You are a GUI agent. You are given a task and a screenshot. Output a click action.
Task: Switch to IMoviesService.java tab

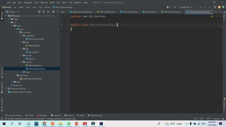(x=172, y=12)
